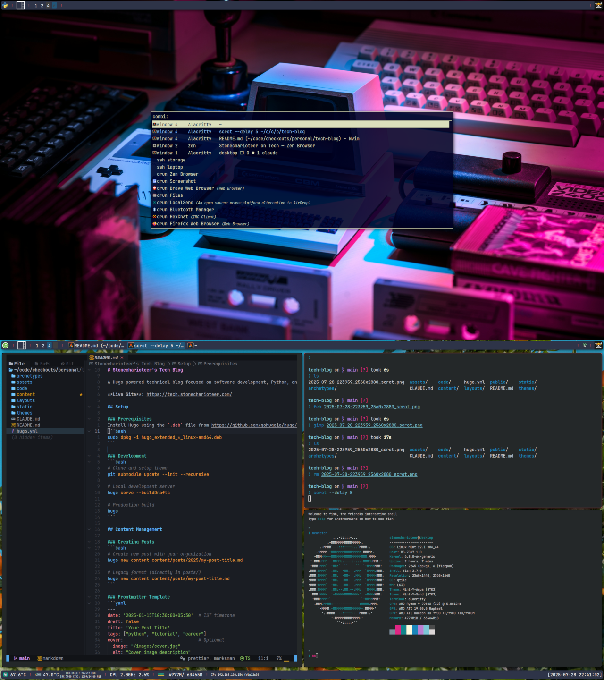Switch to workspace 2 in the lower bar
The width and height of the screenshot is (604, 680).
(x=43, y=345)
